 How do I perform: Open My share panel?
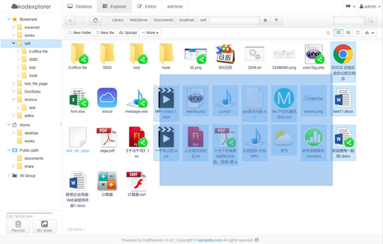click(45, 226)
